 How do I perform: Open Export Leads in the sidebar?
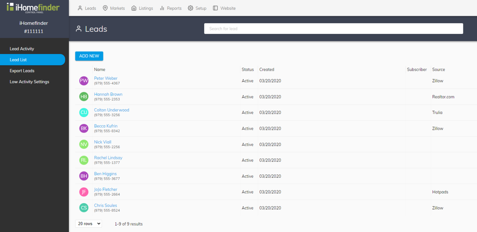22,71
